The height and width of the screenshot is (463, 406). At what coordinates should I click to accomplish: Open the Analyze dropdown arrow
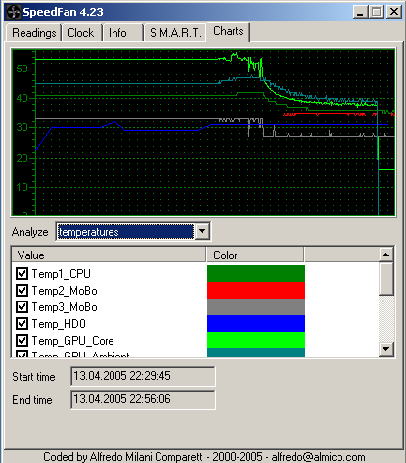click(203, 231)
